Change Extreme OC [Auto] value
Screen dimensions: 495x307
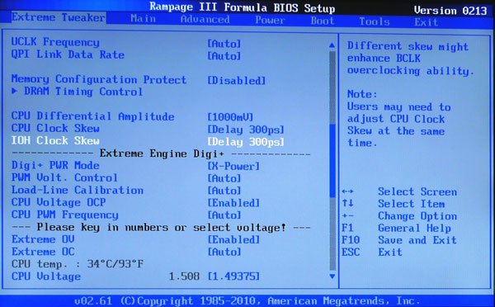coord(224,252)
